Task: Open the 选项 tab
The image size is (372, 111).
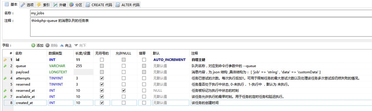Action: coord(27,5)
